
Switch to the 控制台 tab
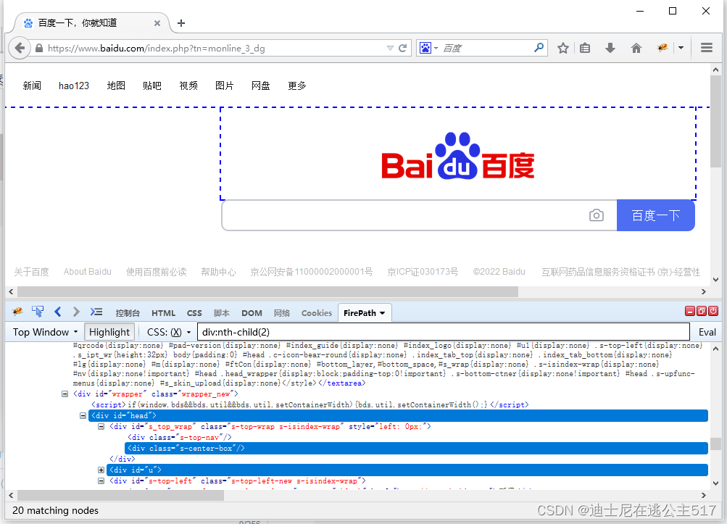pyautogui.click(x=128, y=313)
